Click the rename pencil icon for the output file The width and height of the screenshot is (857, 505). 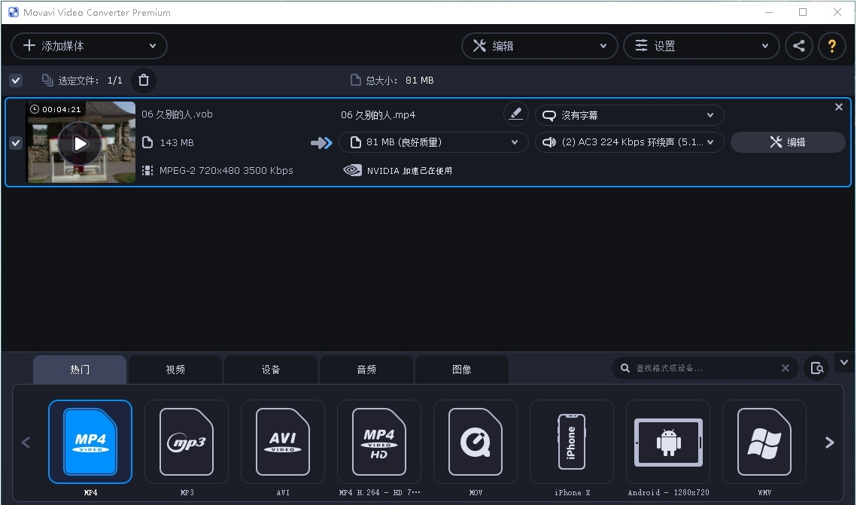click(x=515, y=114)
